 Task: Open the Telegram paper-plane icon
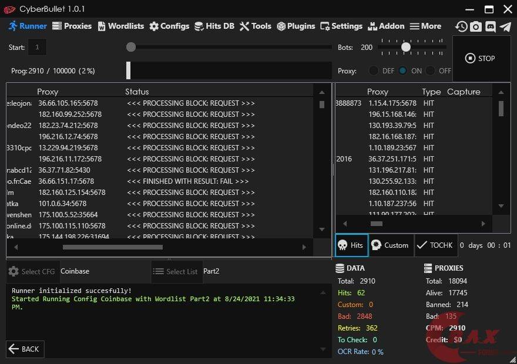505,26
